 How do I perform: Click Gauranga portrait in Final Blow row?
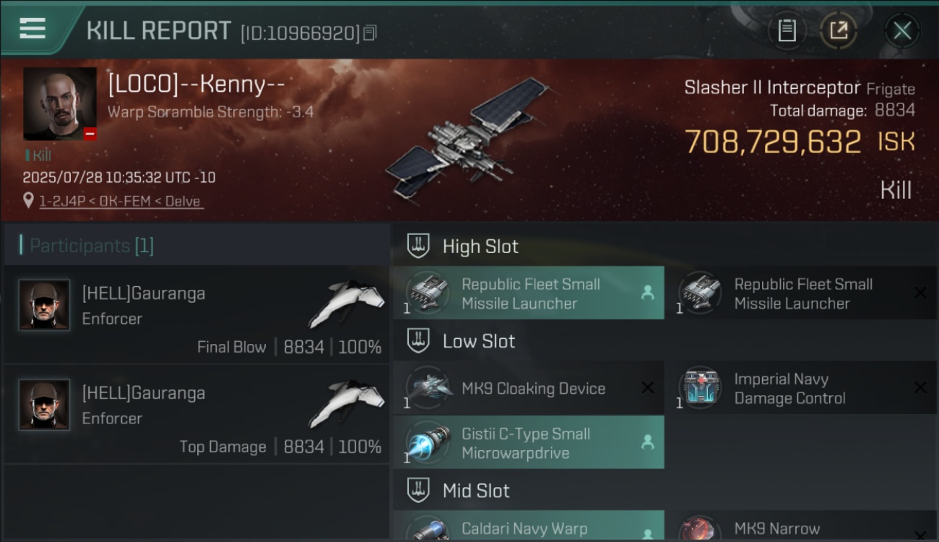44,305
